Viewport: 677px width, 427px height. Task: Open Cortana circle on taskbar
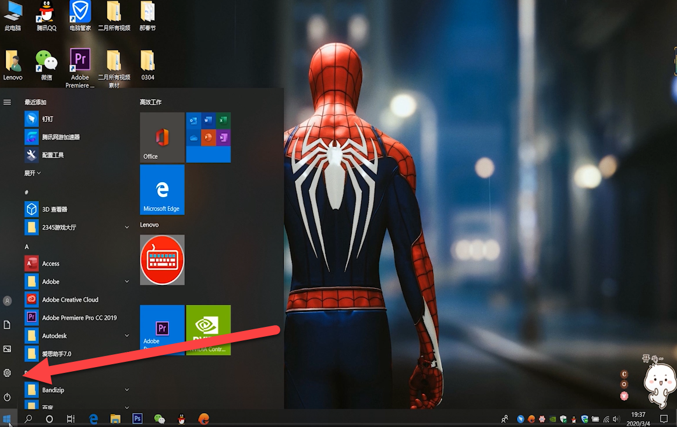[49, 419]
